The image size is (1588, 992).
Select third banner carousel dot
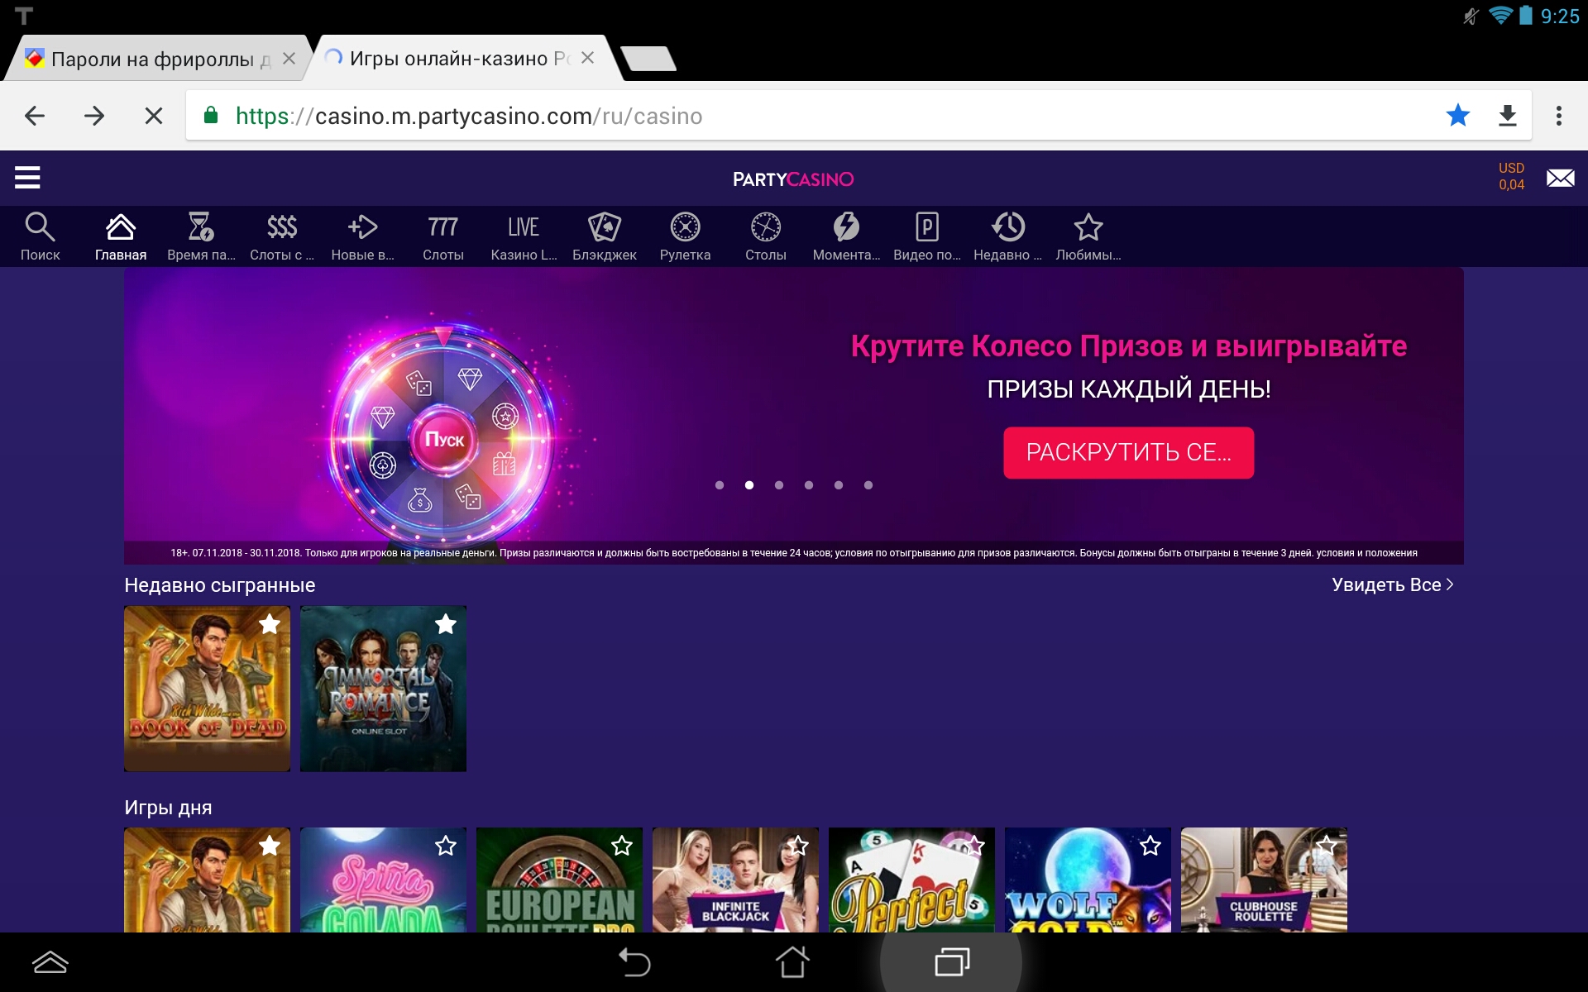point(779,485)
